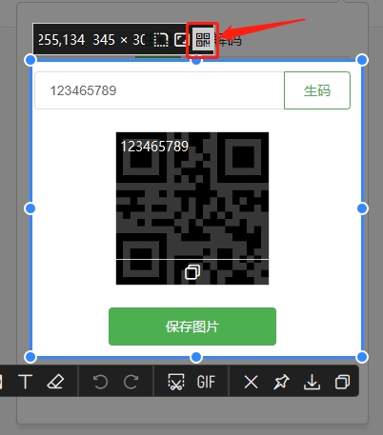The height and width of the screenshot is (435, 383).
Task: Click the green 保存图片 button
Action: (192, 326)
